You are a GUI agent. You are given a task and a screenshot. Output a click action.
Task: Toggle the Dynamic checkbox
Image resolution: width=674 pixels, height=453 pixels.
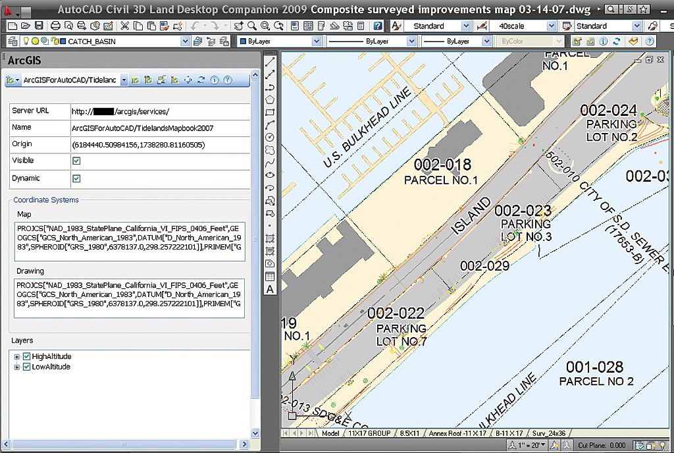76,178
